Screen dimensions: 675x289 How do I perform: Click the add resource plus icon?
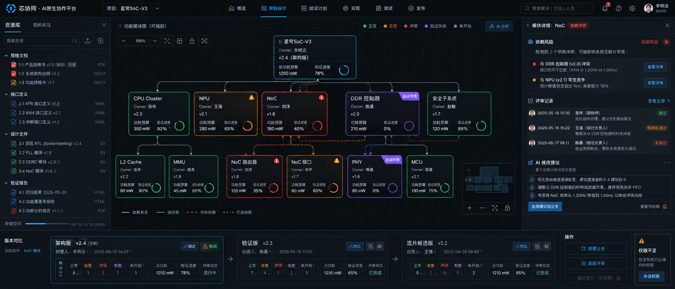click(x=100, y=41)
